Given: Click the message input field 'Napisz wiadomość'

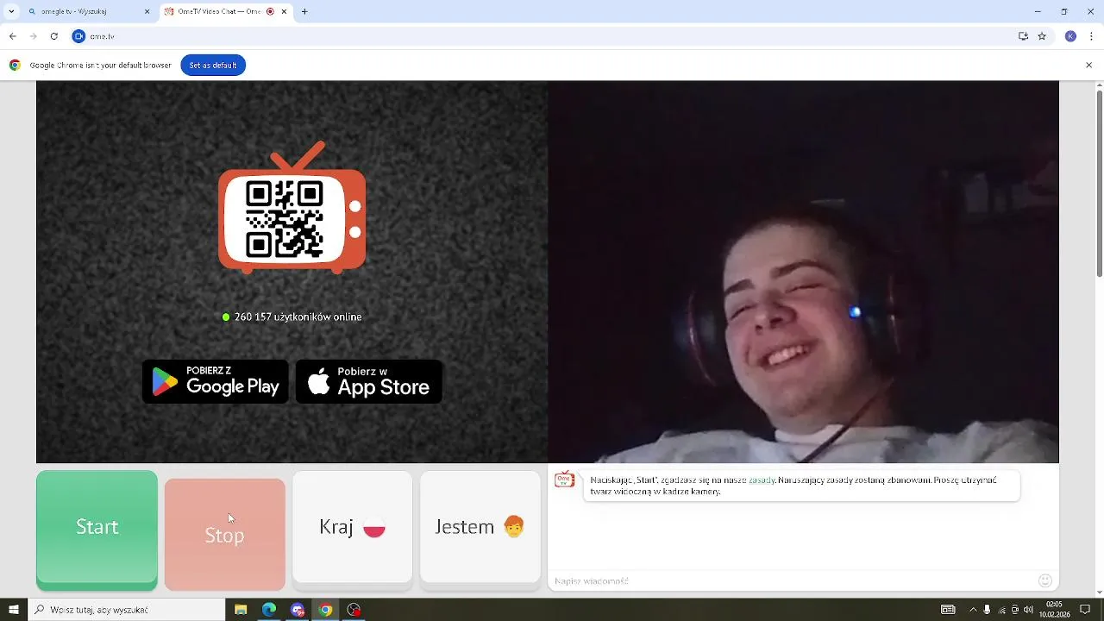Looking at the screenshot, I should pos(792,581).
